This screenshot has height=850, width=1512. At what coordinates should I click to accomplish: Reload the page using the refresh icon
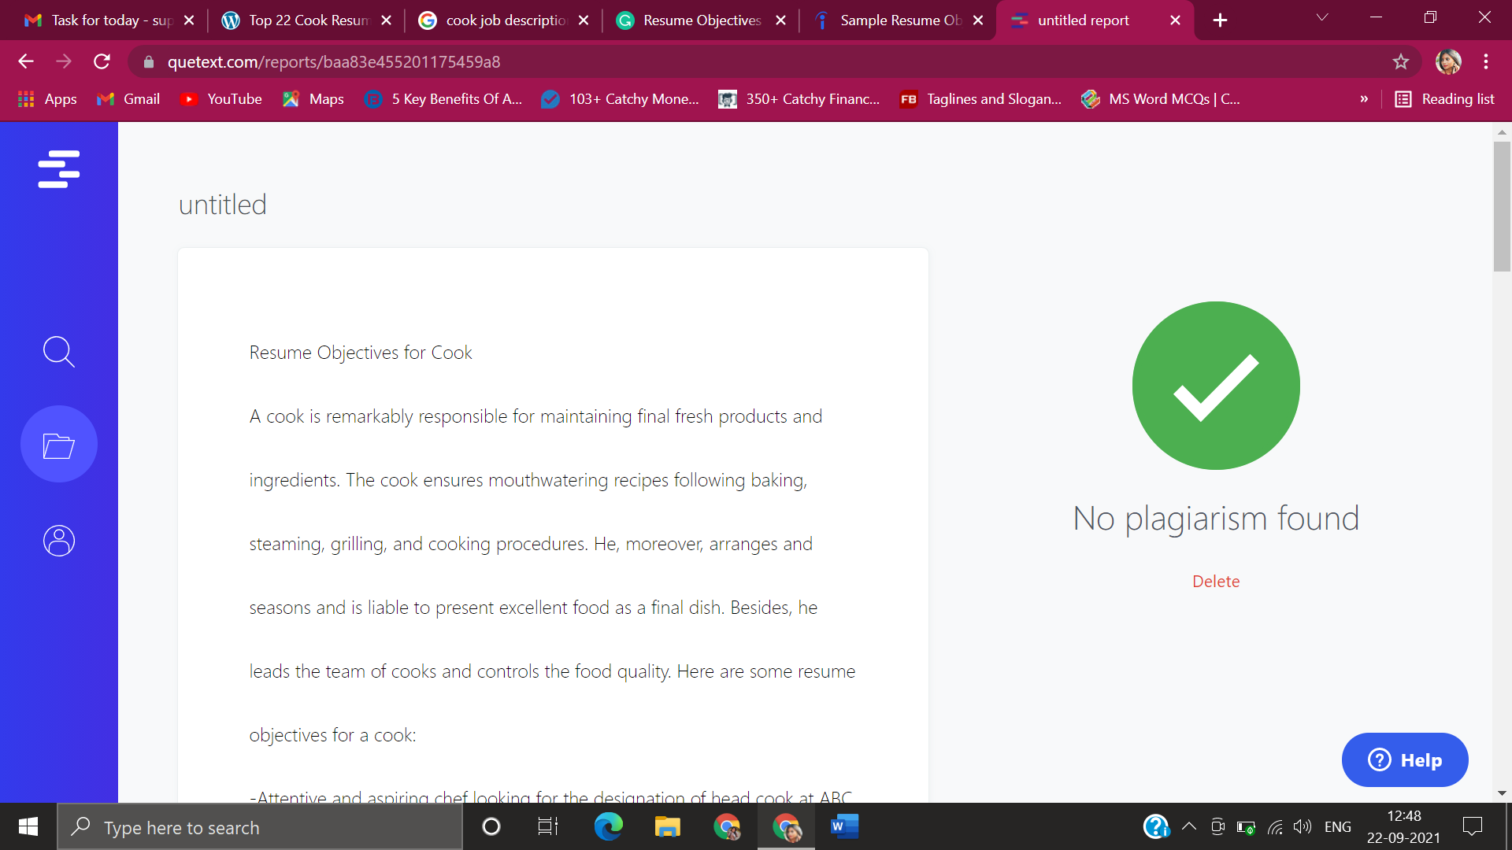click(102, 61)
